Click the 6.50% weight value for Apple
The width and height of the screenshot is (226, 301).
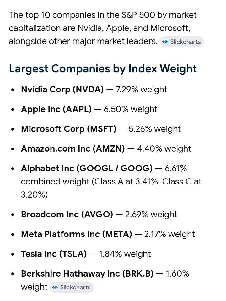pyautogui.click(x=131, y=109)
